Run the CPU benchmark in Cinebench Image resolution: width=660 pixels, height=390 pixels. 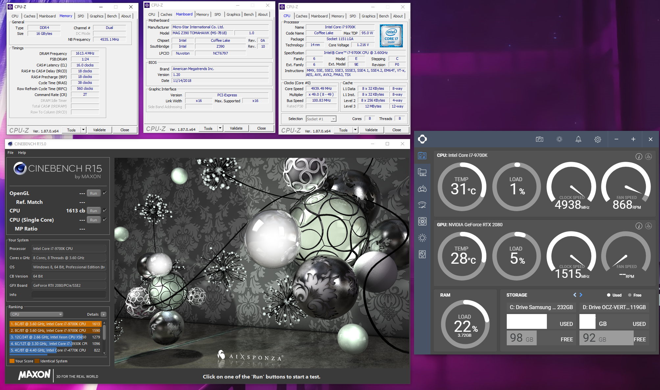[94, 211]
